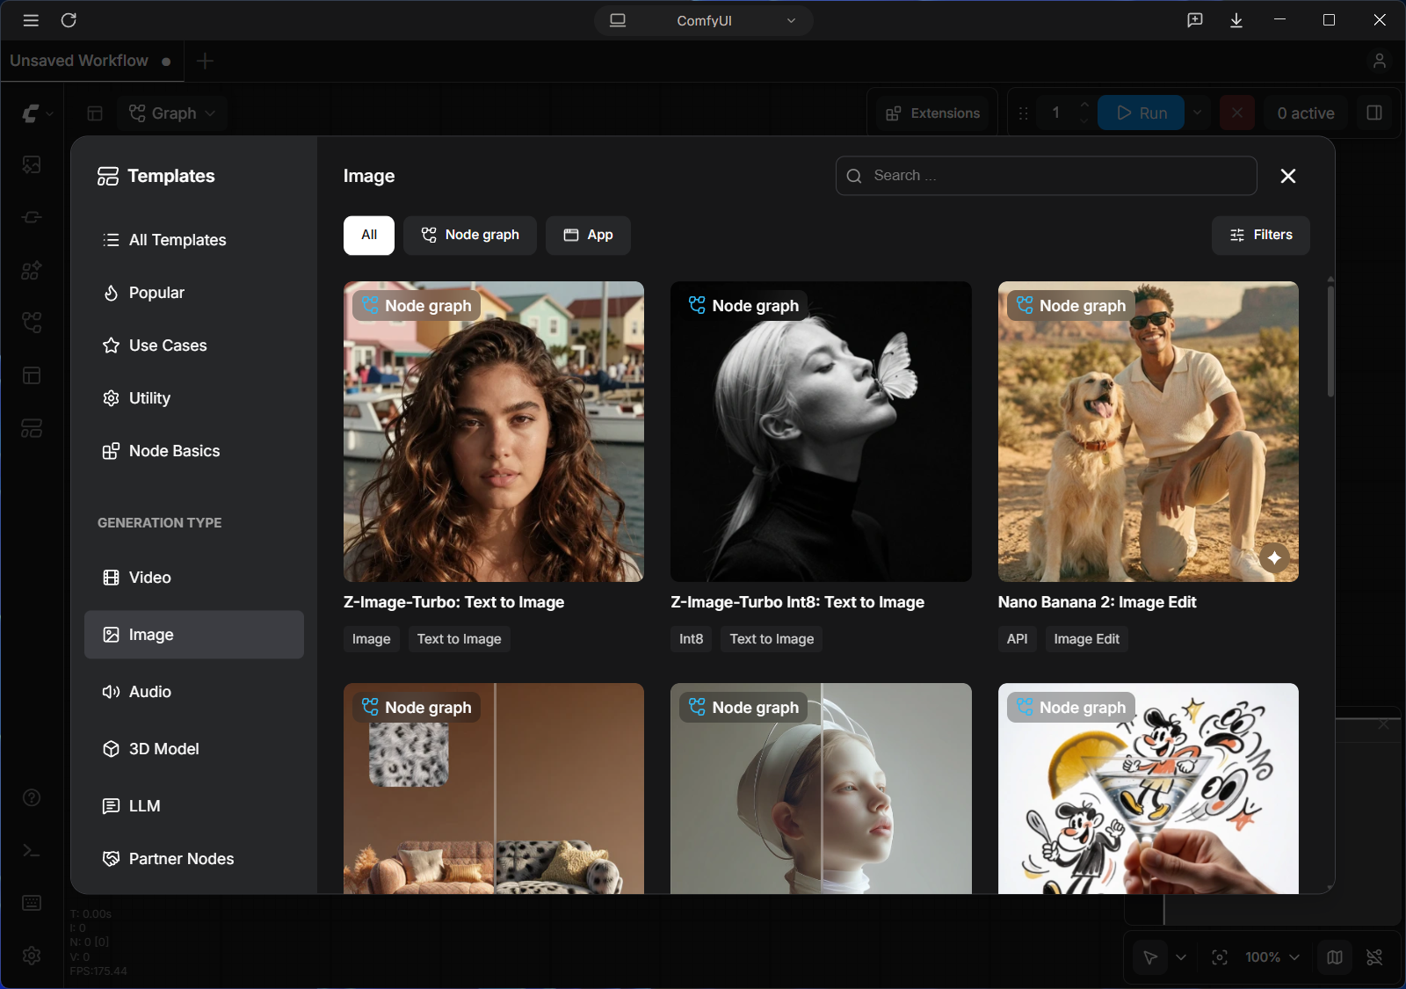1406x989 pixels.
Task: Open the Nano Banana 2: Image Edit thumbnail
Action: 1149,432
